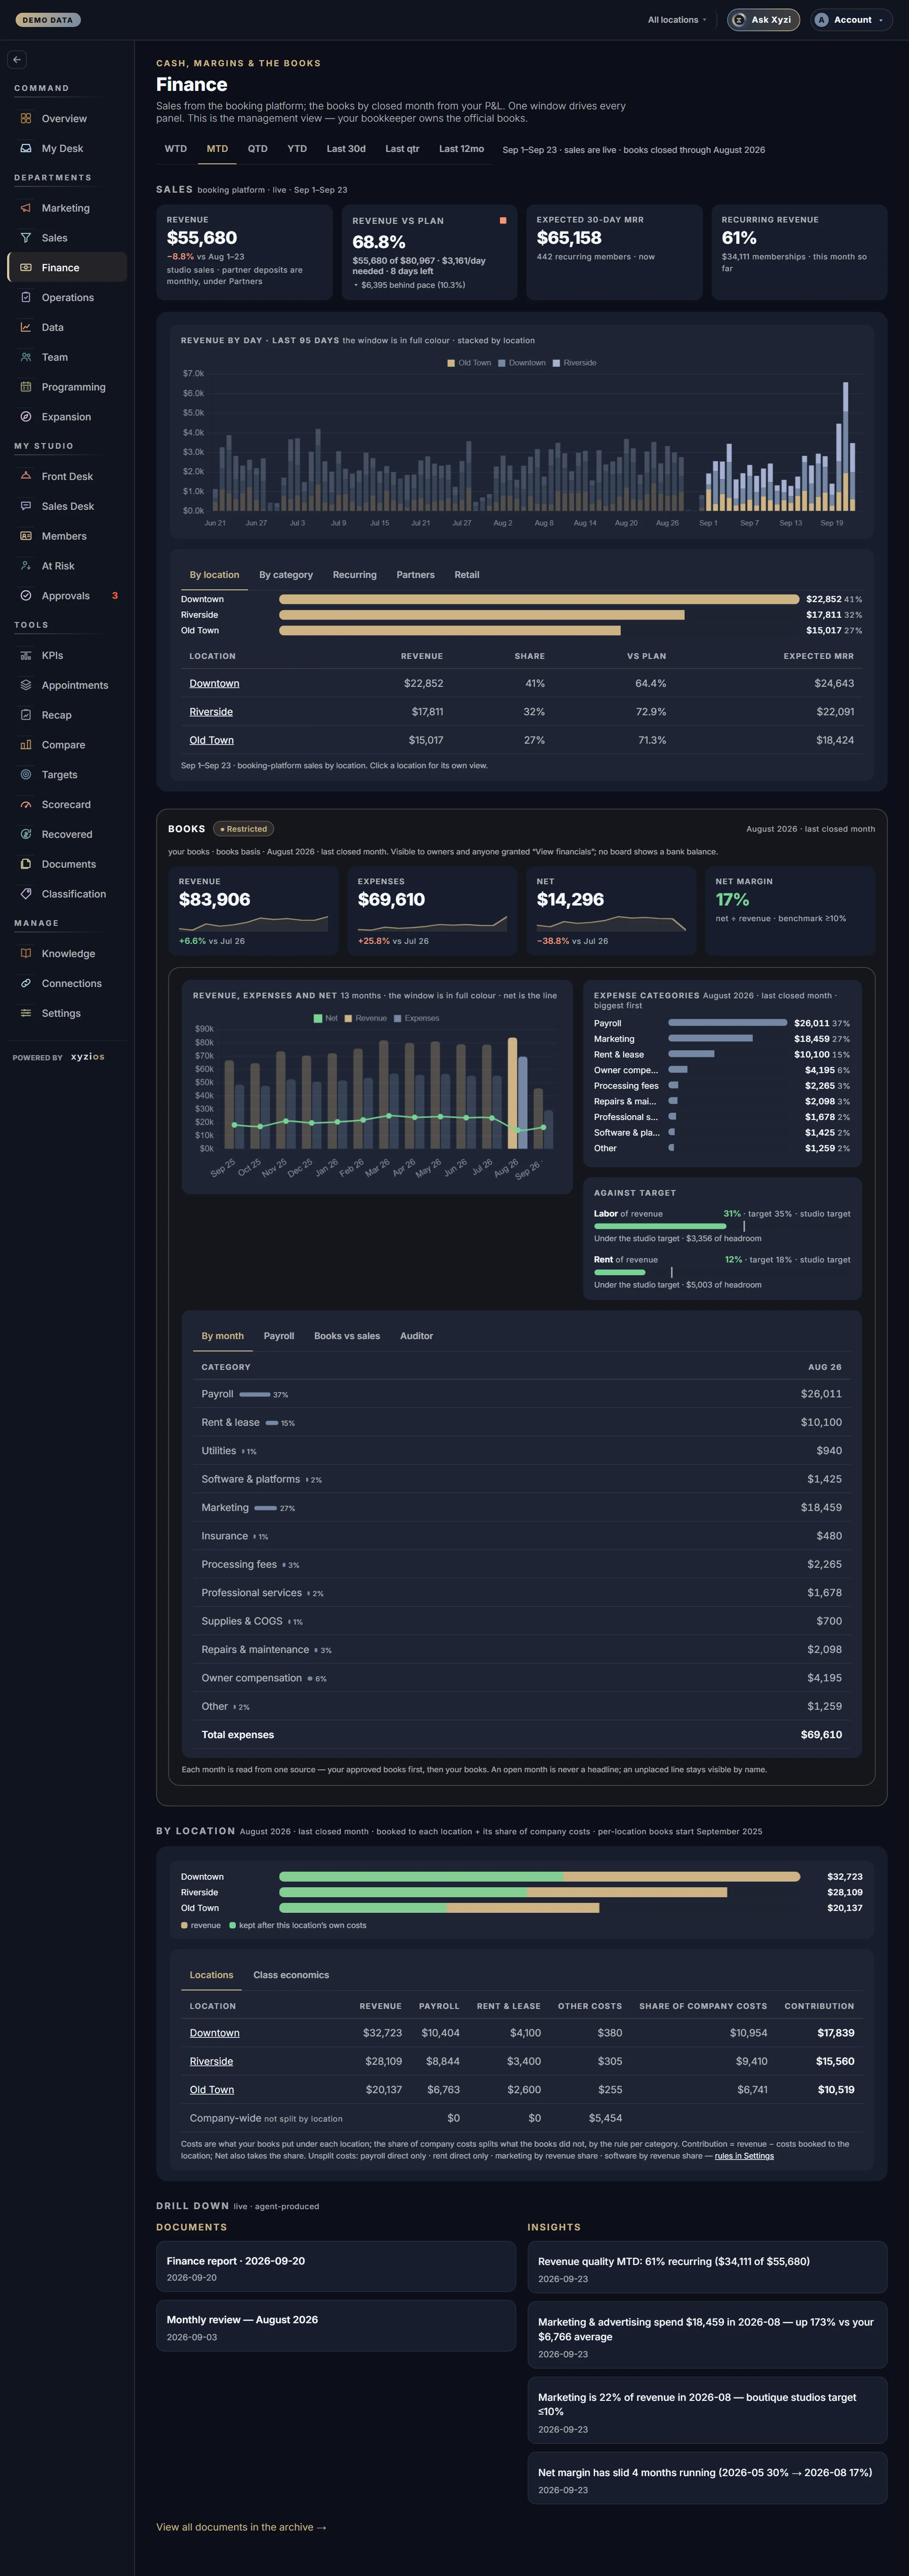
Task: Open the Account menu dropdown
Action: [850, 20]
